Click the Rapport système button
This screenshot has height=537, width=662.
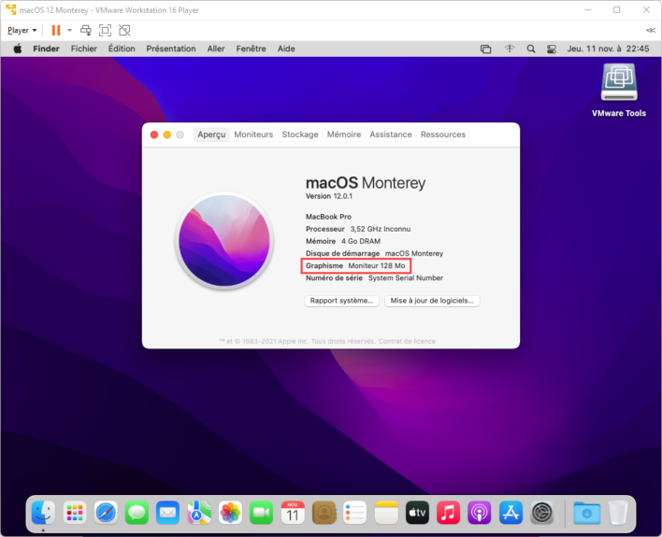click(x=342, y=301)
